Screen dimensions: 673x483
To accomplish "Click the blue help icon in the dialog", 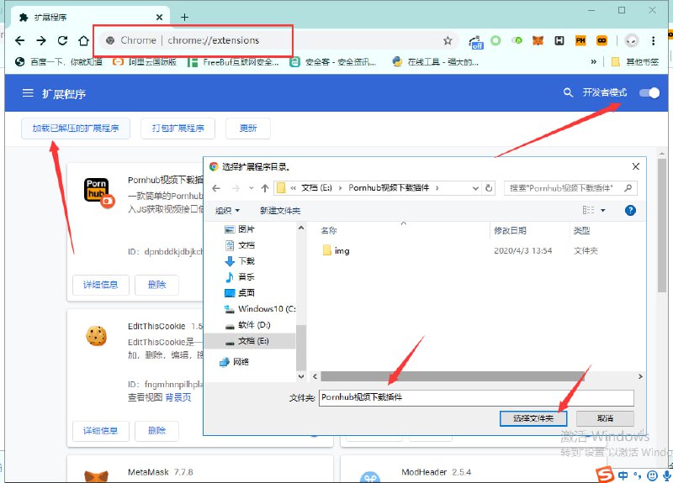I will tap(630, 210).
